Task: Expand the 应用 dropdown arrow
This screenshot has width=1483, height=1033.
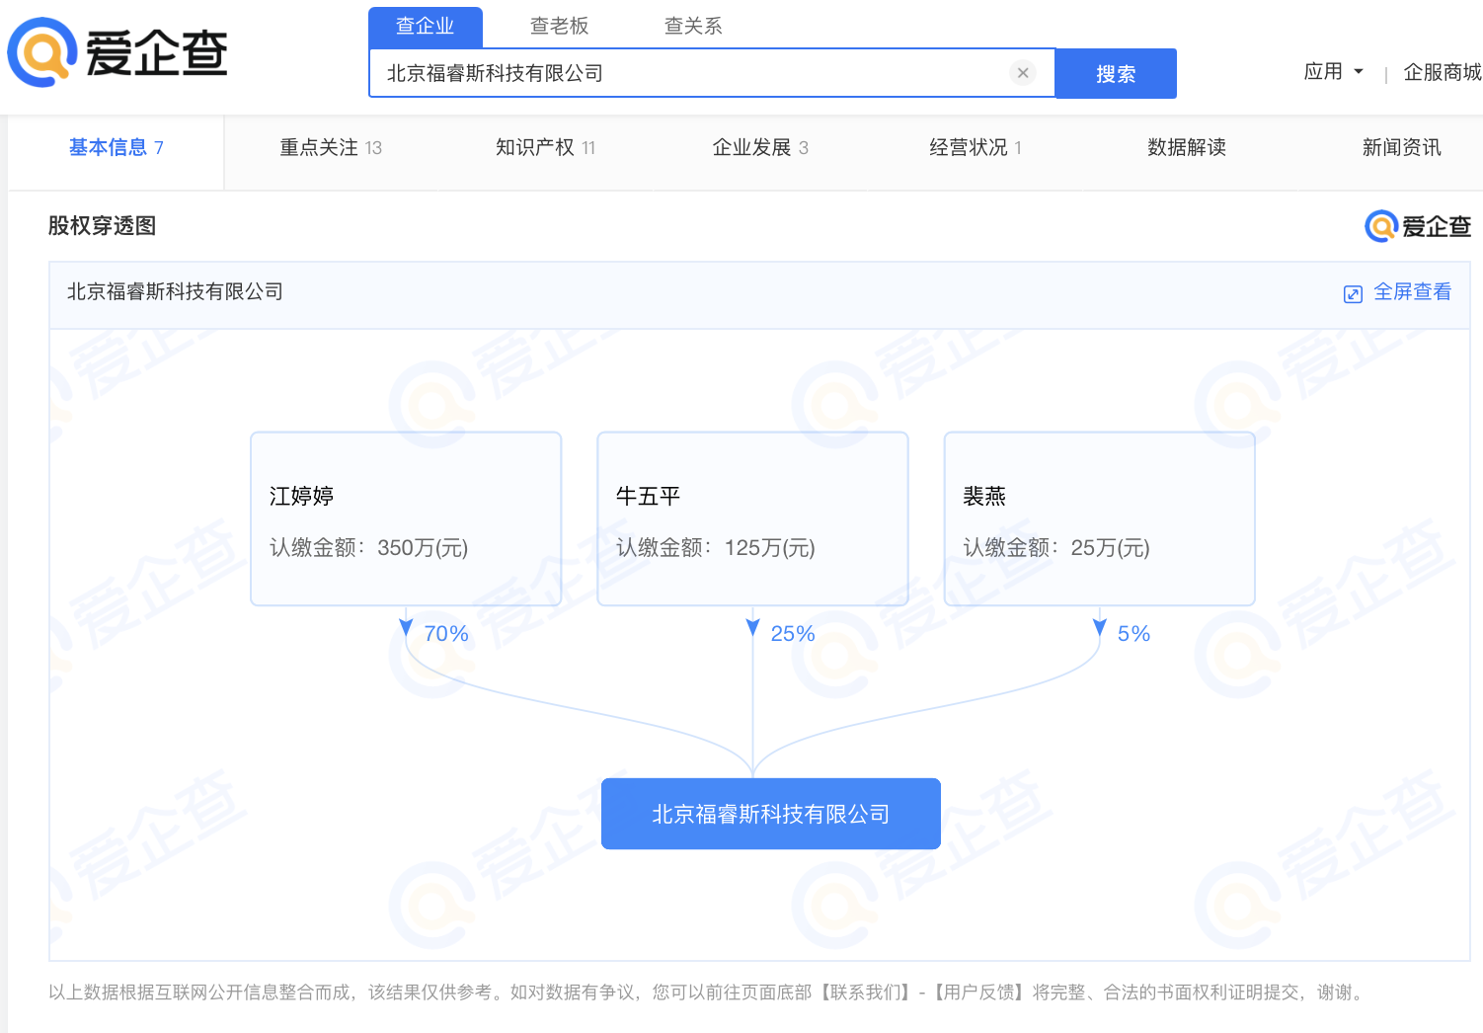Action: coord(1359,72)
